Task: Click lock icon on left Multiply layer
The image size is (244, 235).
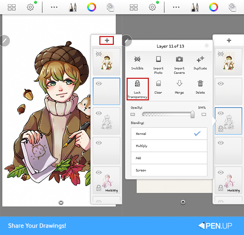Action: pos(99,188)
